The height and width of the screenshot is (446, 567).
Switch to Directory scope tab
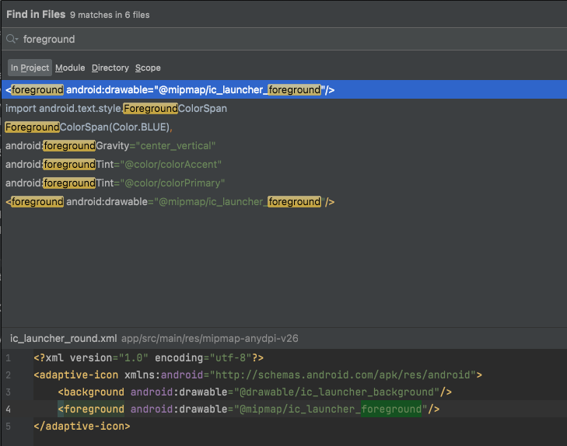click(110, 68)
